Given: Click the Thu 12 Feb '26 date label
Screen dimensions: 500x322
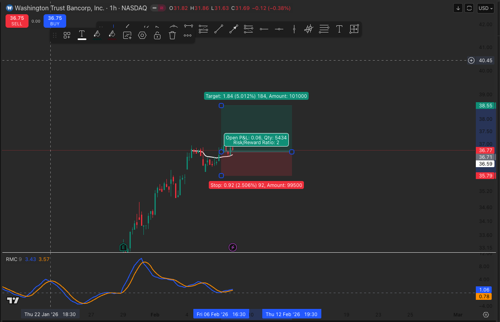Looking at the screenshot, I should (291, 314).
